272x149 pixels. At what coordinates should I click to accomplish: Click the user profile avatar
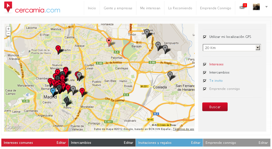click(x=256, y=7)
